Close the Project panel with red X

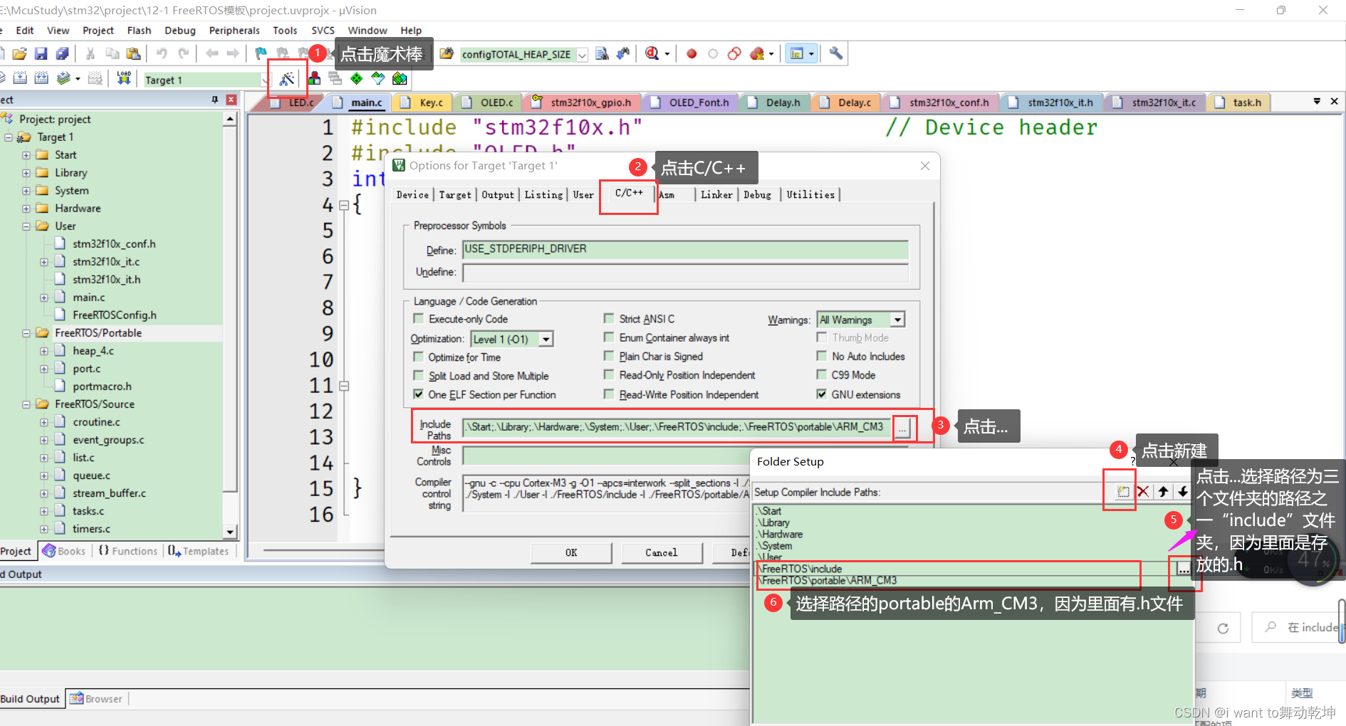231,100
